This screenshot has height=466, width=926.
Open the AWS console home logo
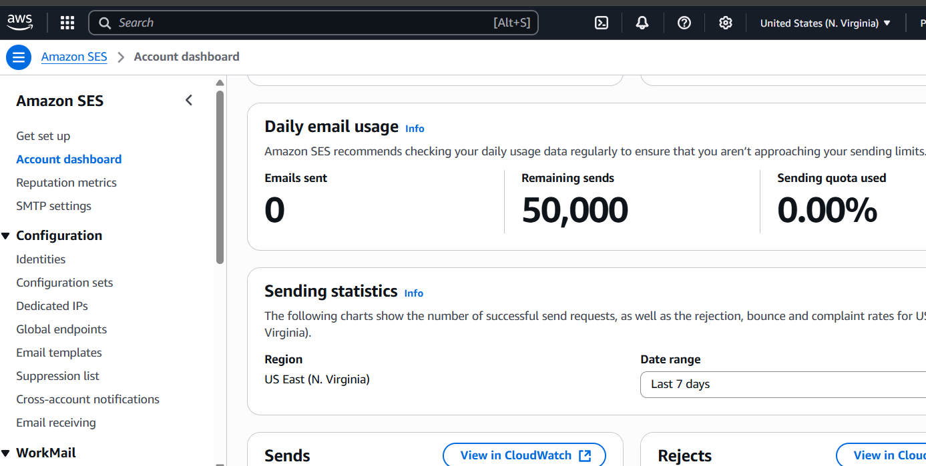coord(20,23)
